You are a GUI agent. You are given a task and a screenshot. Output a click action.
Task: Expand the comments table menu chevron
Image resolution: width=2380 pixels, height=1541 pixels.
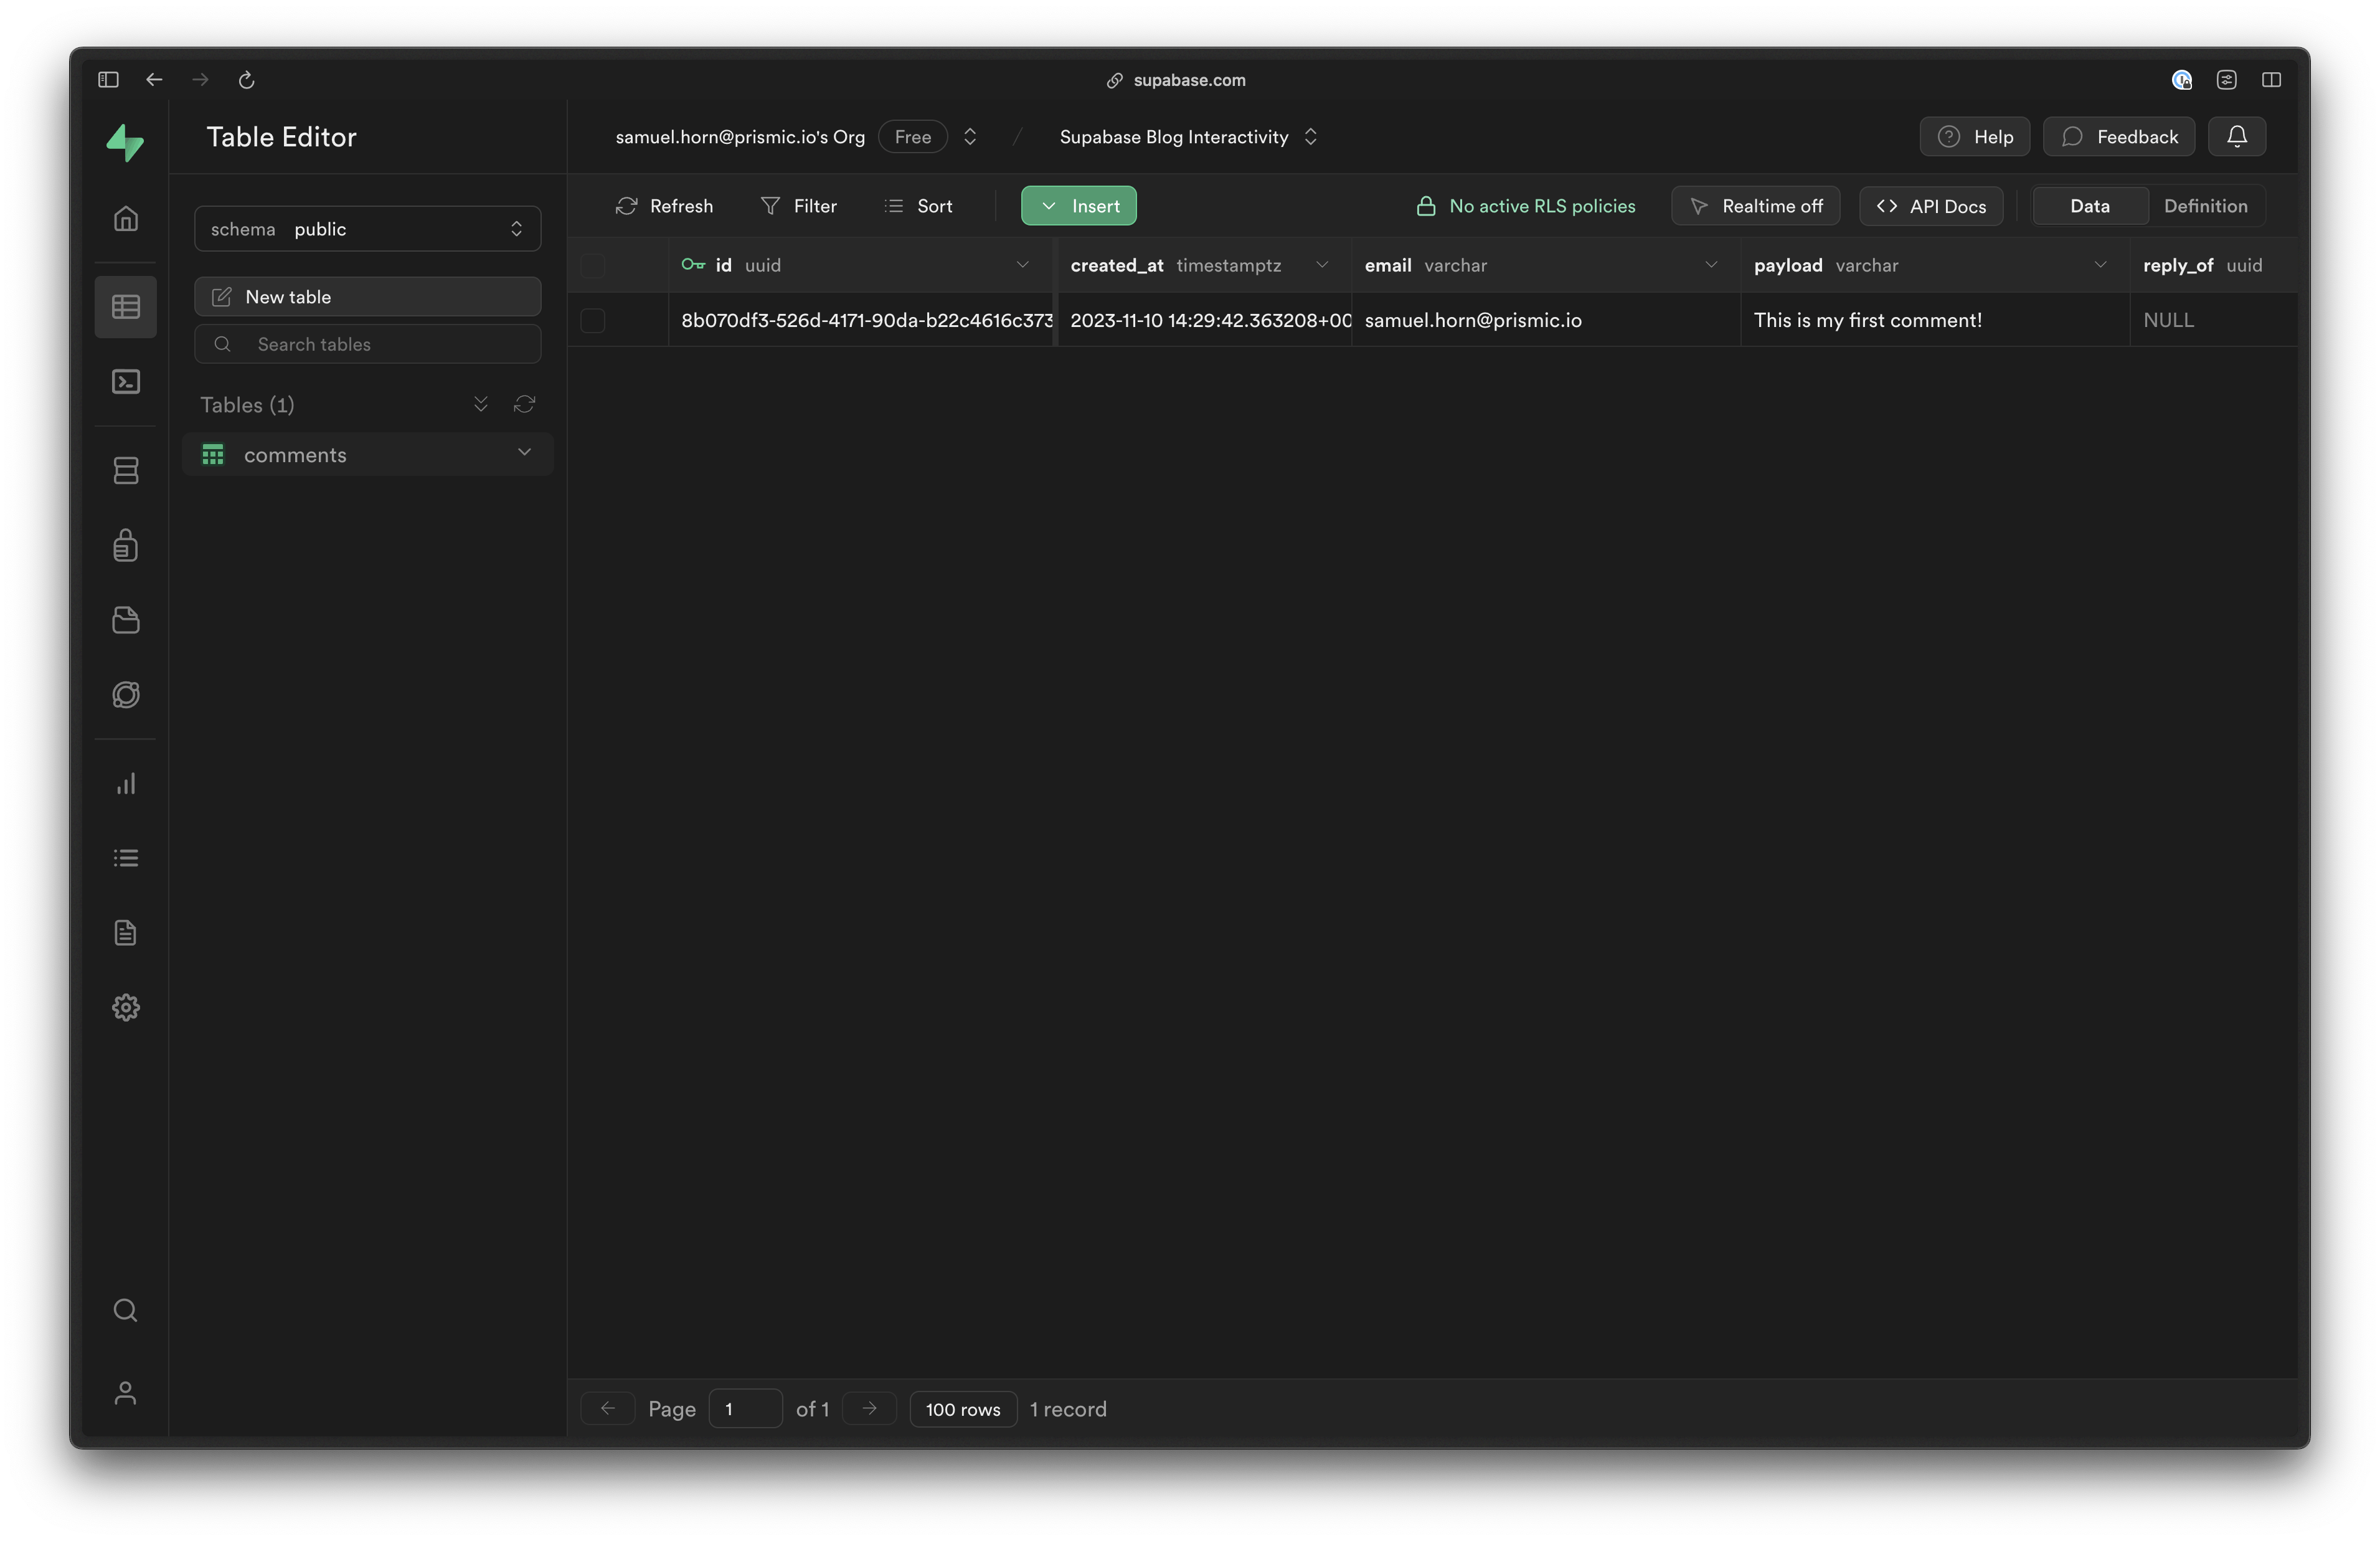click(x=524, y=453)
